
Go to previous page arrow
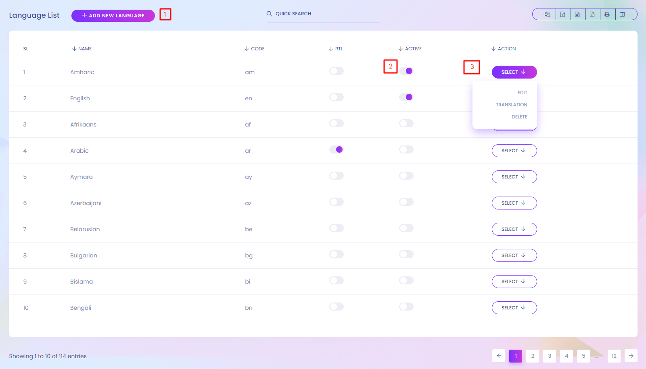click(499, 356)
